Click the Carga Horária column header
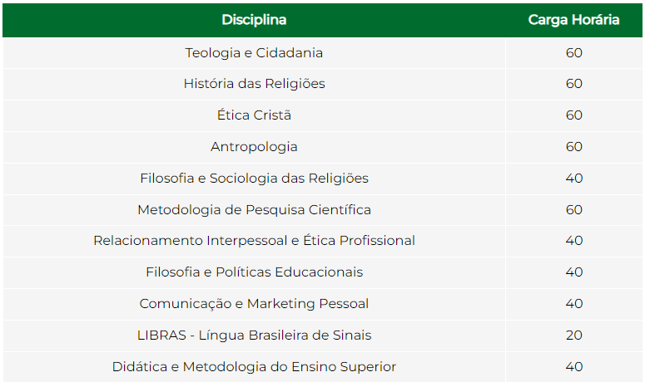645x382 pixels. [x=573, y=20]
